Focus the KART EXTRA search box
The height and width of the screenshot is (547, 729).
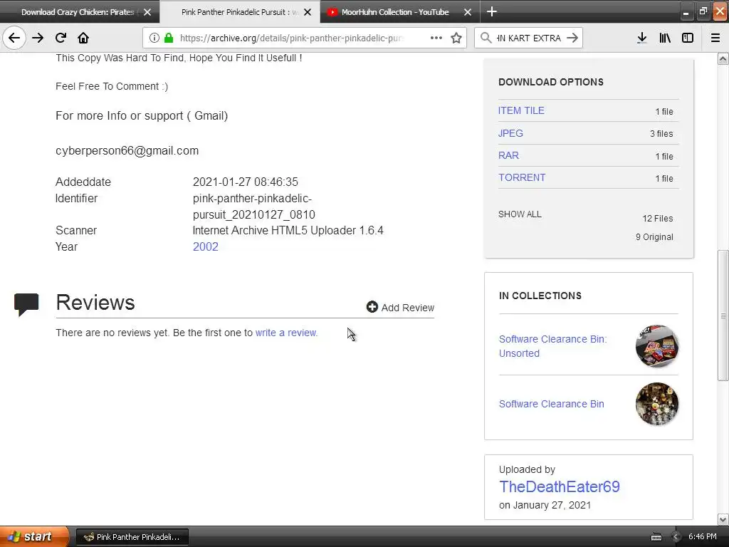(528, 38)
